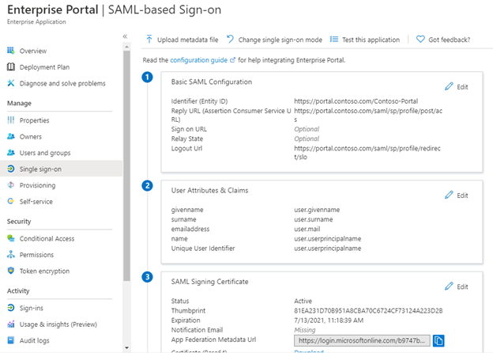Open Token encryption settings
This screenshot has height=353, width=493.
tap(44, 271)
